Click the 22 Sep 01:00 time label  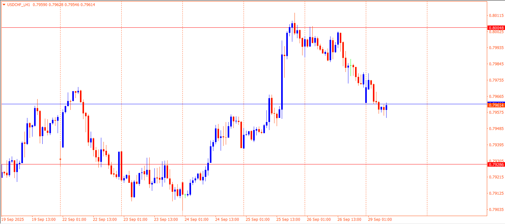(74, 220)
